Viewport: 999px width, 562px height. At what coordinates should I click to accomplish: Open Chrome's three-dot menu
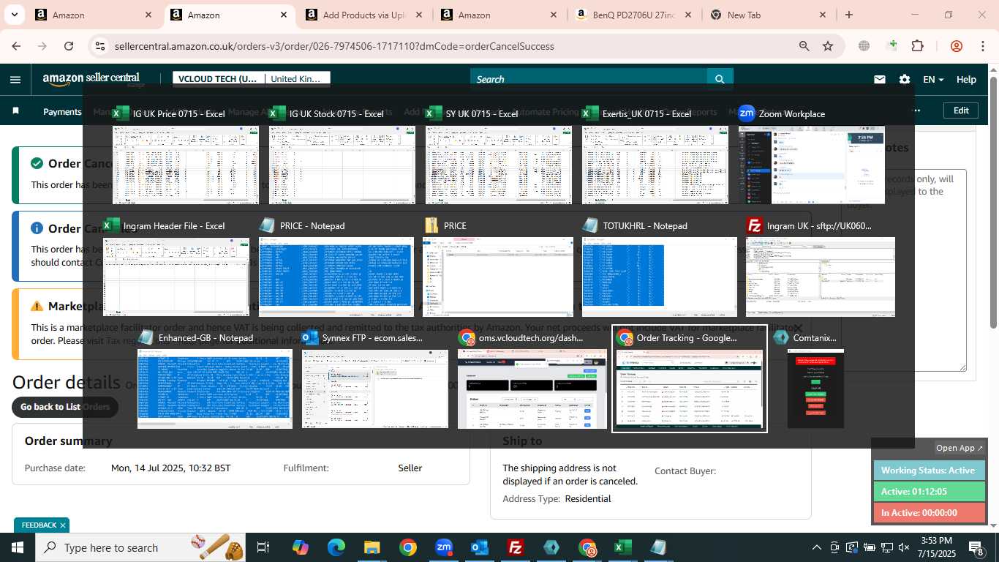coord(983,46)
